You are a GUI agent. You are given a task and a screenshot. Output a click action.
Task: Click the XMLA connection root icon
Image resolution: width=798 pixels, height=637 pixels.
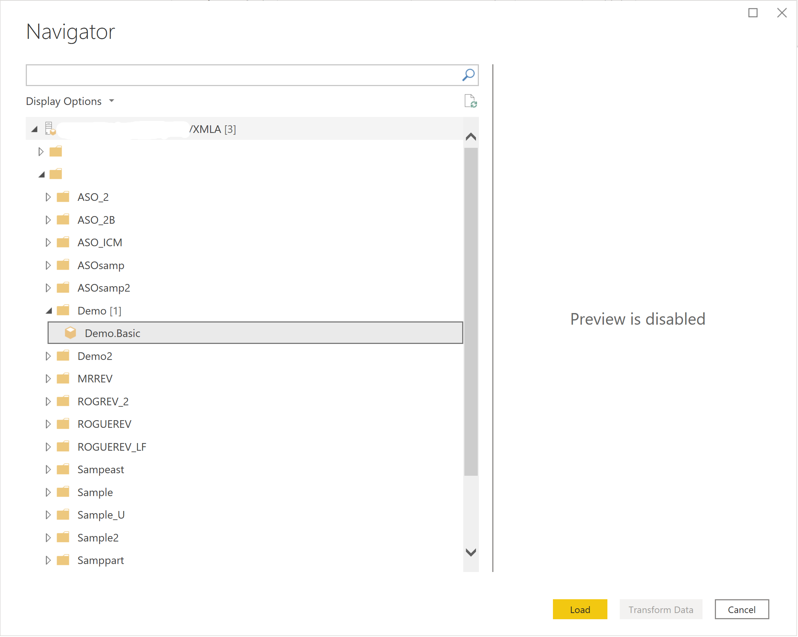tap(51, 127)
